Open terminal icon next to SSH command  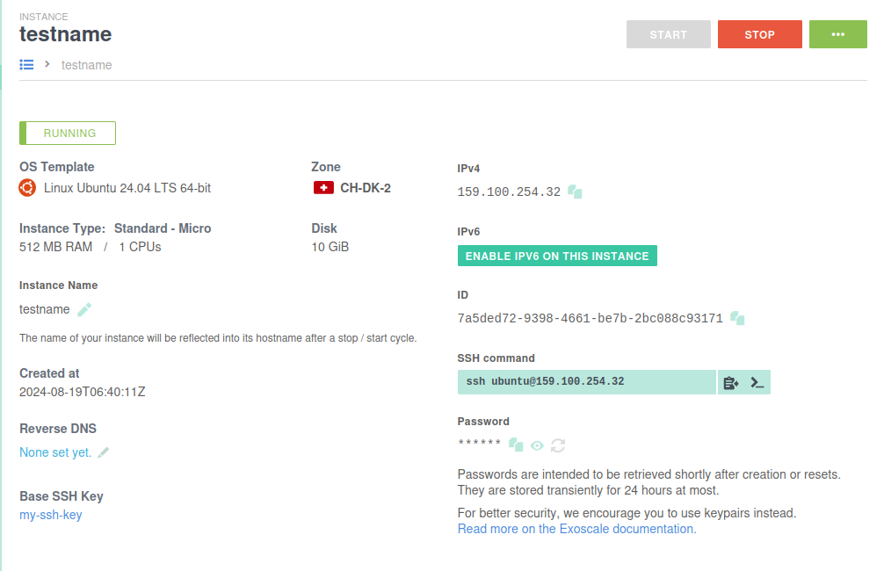coord(757,382)
